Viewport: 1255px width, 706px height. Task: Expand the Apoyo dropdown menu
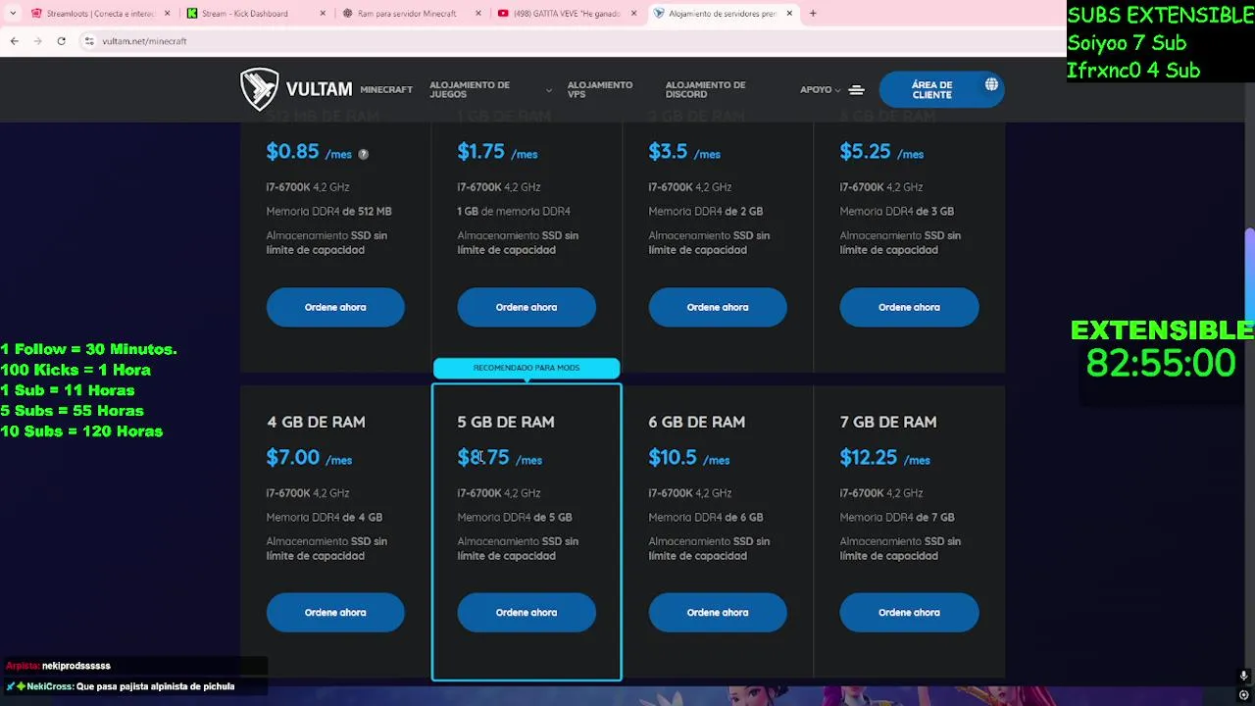click(820, 90)
